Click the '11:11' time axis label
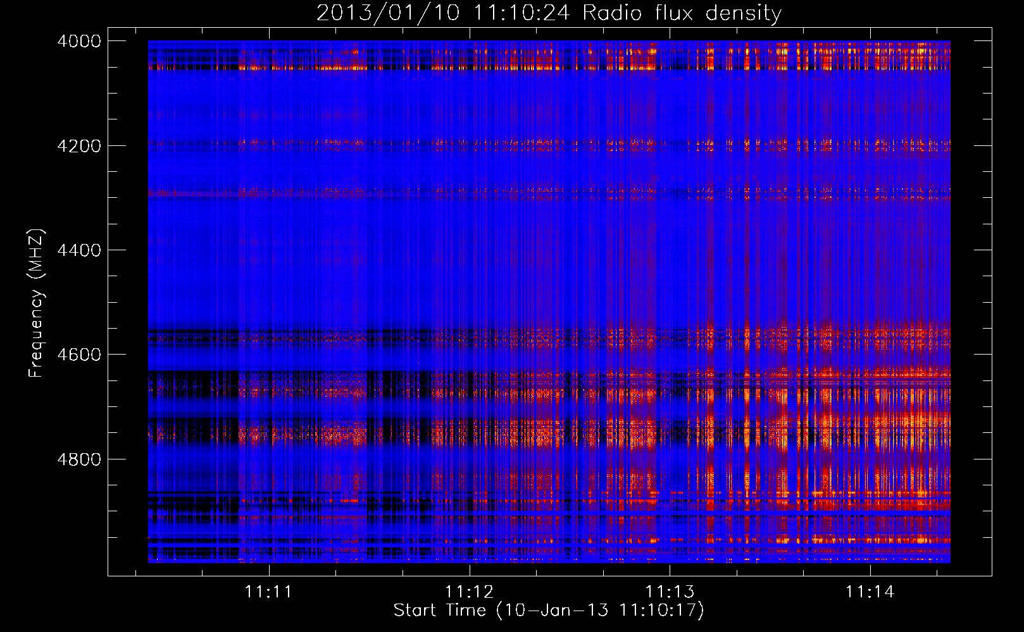Screen dimensions: 1024x632 pos(269,592)
